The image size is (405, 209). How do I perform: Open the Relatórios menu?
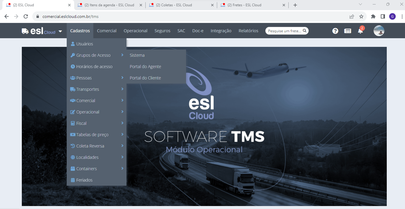(249, 31)
